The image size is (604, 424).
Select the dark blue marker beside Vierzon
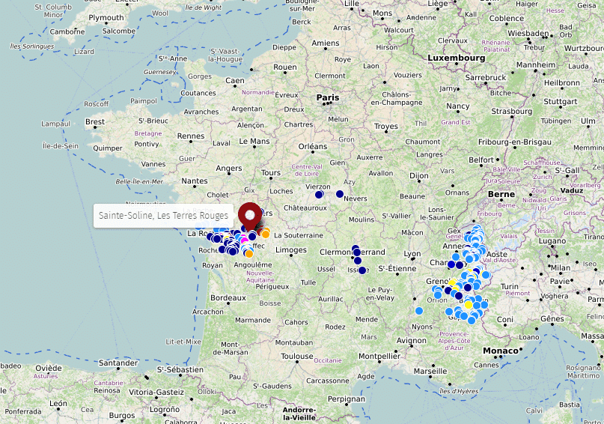click(x=320, y=195)
